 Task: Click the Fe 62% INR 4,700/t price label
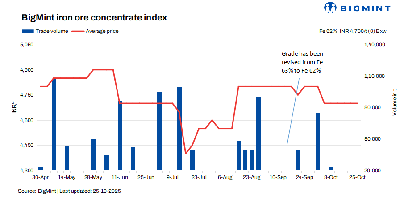[352, 31]
